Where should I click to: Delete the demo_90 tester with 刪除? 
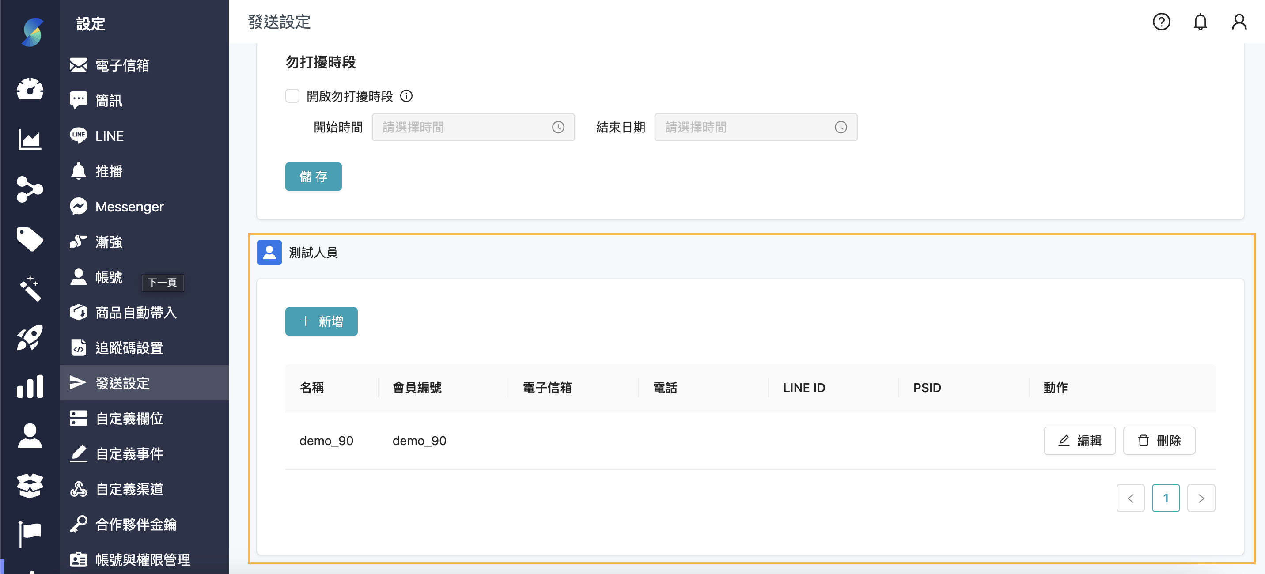pos(1159,441)
